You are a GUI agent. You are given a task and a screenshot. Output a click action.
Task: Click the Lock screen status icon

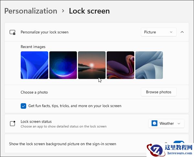pyautogui.click(x=13, y=124)
